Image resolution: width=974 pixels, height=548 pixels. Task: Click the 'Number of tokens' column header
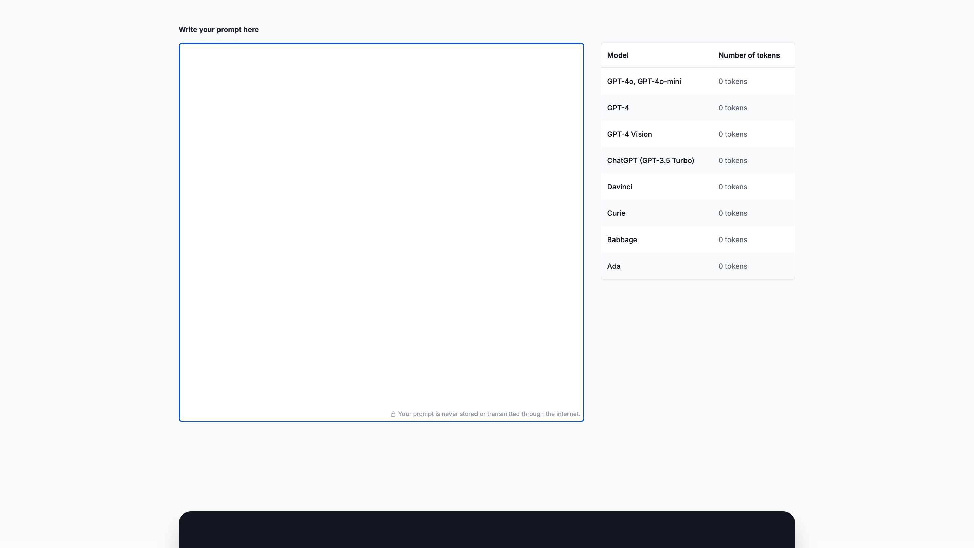[749, 55]
